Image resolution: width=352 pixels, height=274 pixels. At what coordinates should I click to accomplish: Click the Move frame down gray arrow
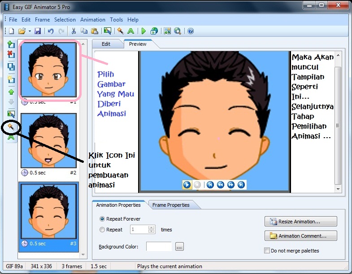click(11, 102)
